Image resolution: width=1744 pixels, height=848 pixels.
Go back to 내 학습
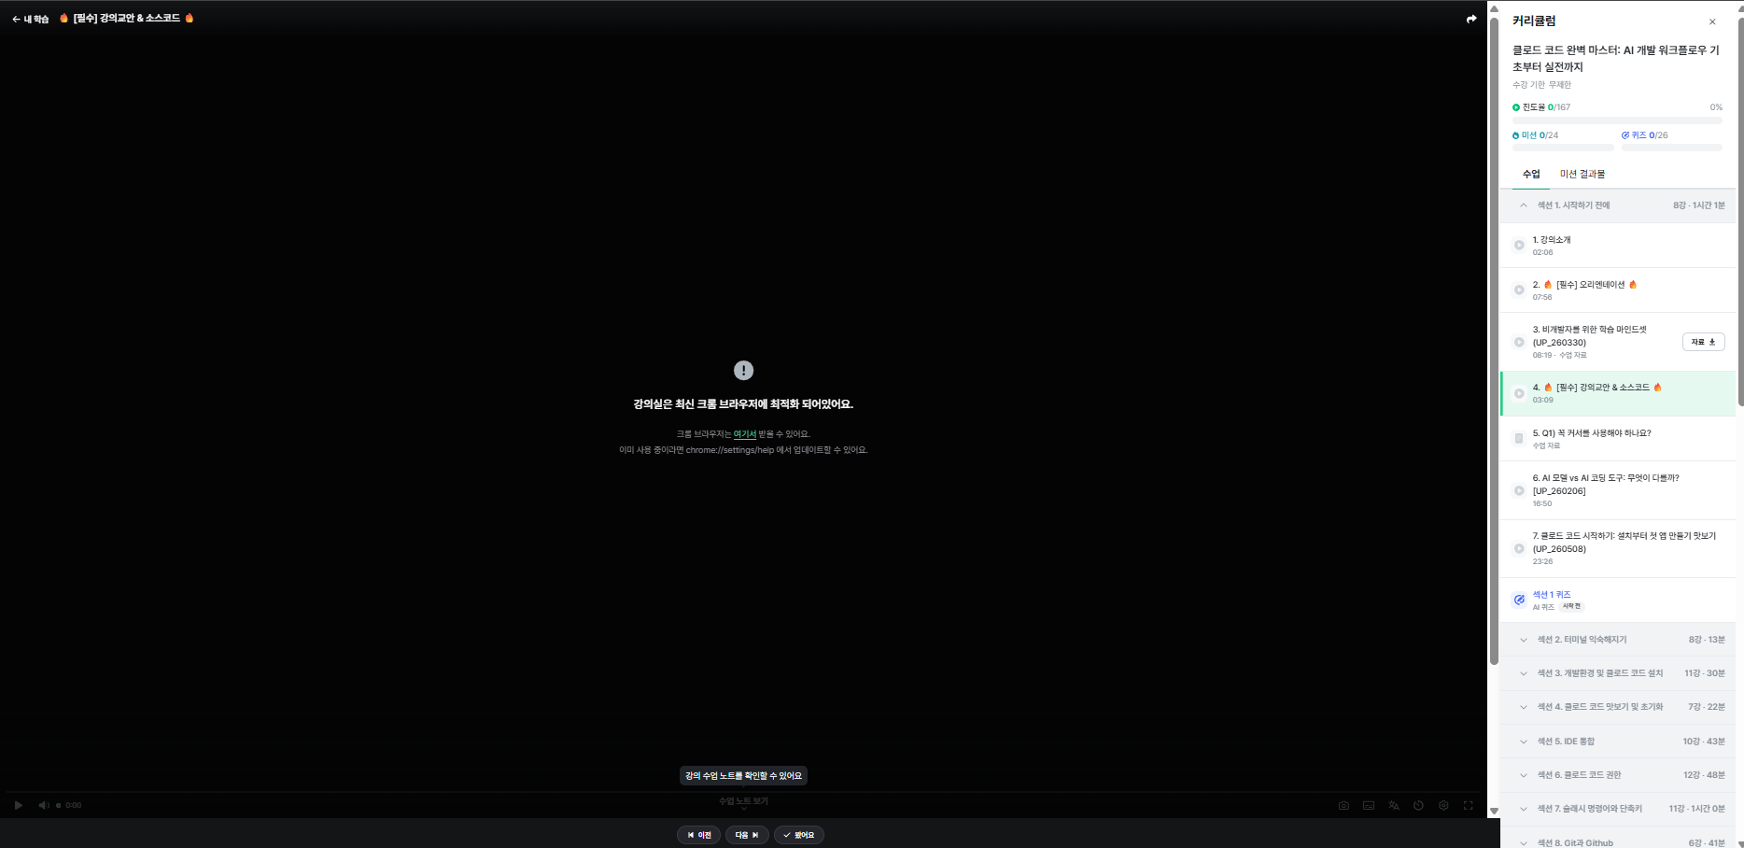31,19
